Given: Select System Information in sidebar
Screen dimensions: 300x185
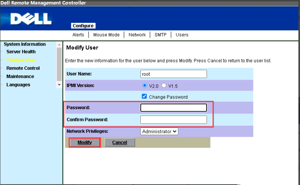Looking at the screenshot, I should click(x=25, y=44).
